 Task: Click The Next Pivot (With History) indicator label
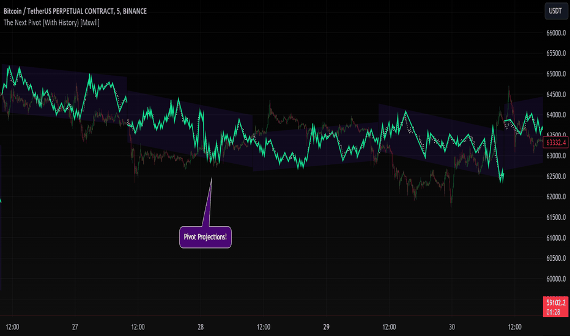coord(51,23)
